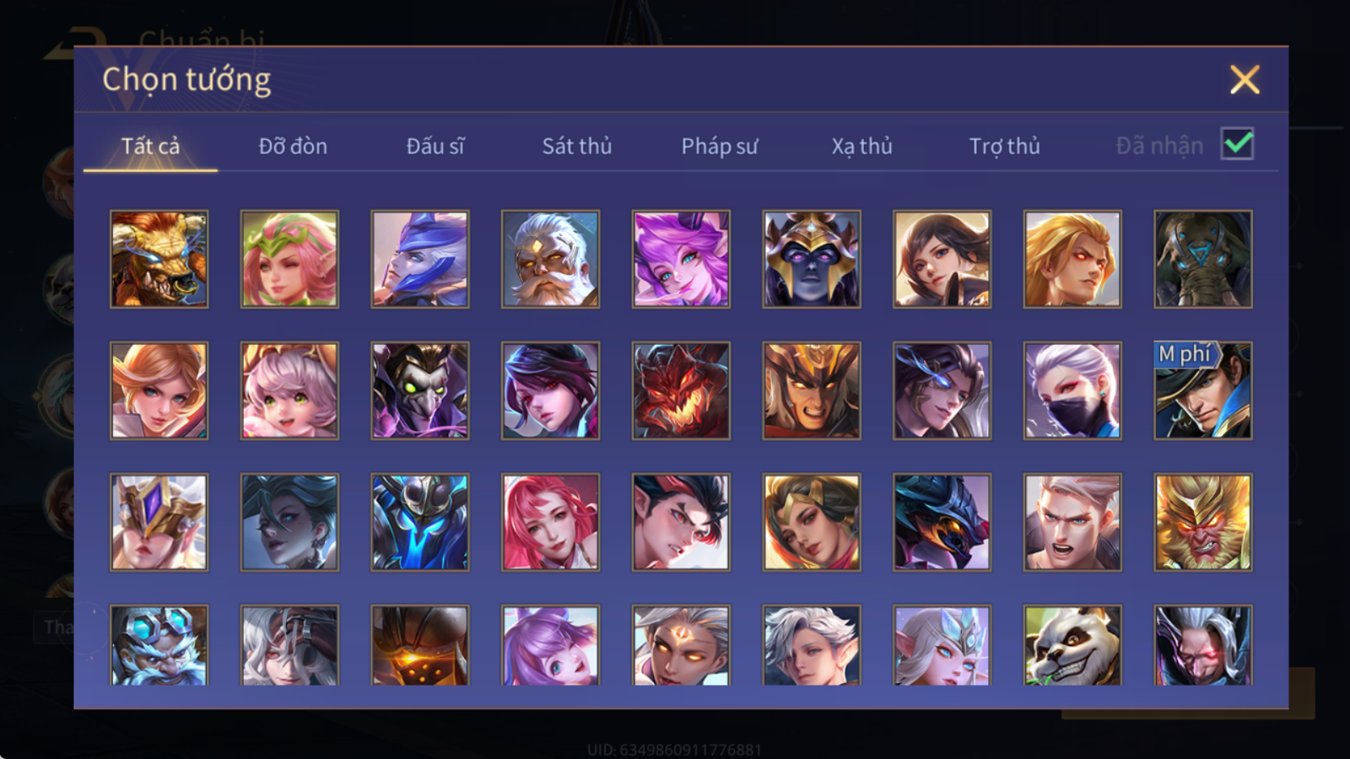Viewport: 1350px width, 759px height.
Task: Switch to the 'Đỡ đòn' tab
Action: click(293, 146)
